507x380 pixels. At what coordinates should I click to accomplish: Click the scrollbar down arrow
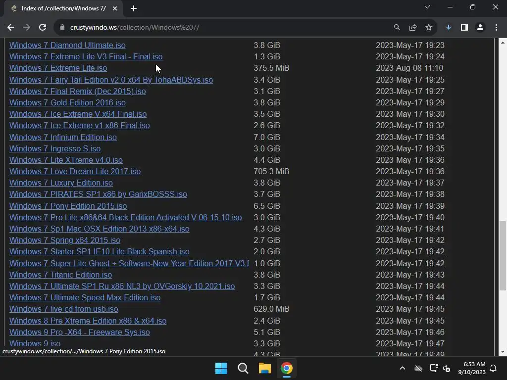click(x=503, y=352)
